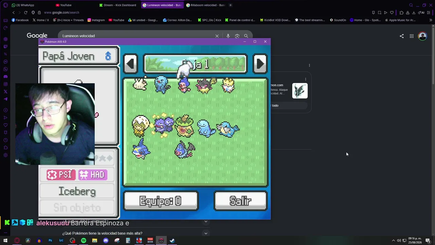The image size is (435, 245).
Task: Open the browser extensions menu
Action: [x=401, y=13]
